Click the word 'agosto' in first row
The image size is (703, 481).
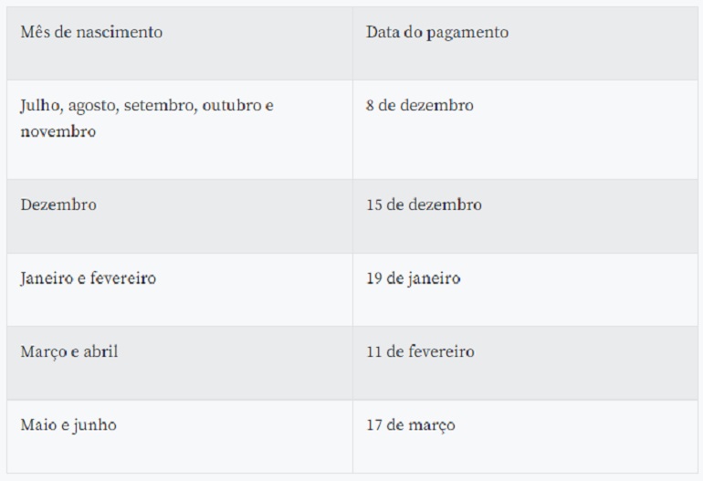pos(93,107)
